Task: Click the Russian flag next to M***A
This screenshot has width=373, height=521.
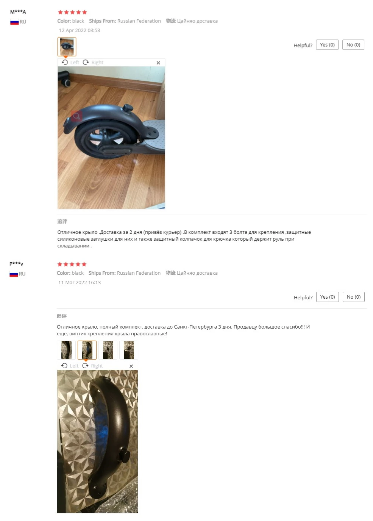Action: tap(14, 22)
